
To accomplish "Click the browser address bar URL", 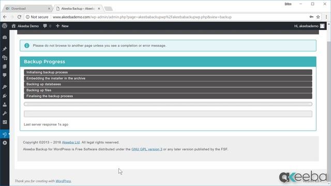I will coord(142,17).
